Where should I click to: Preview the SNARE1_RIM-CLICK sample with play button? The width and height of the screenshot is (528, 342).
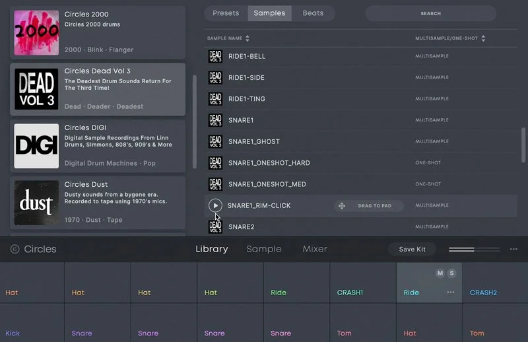point(215,205)
